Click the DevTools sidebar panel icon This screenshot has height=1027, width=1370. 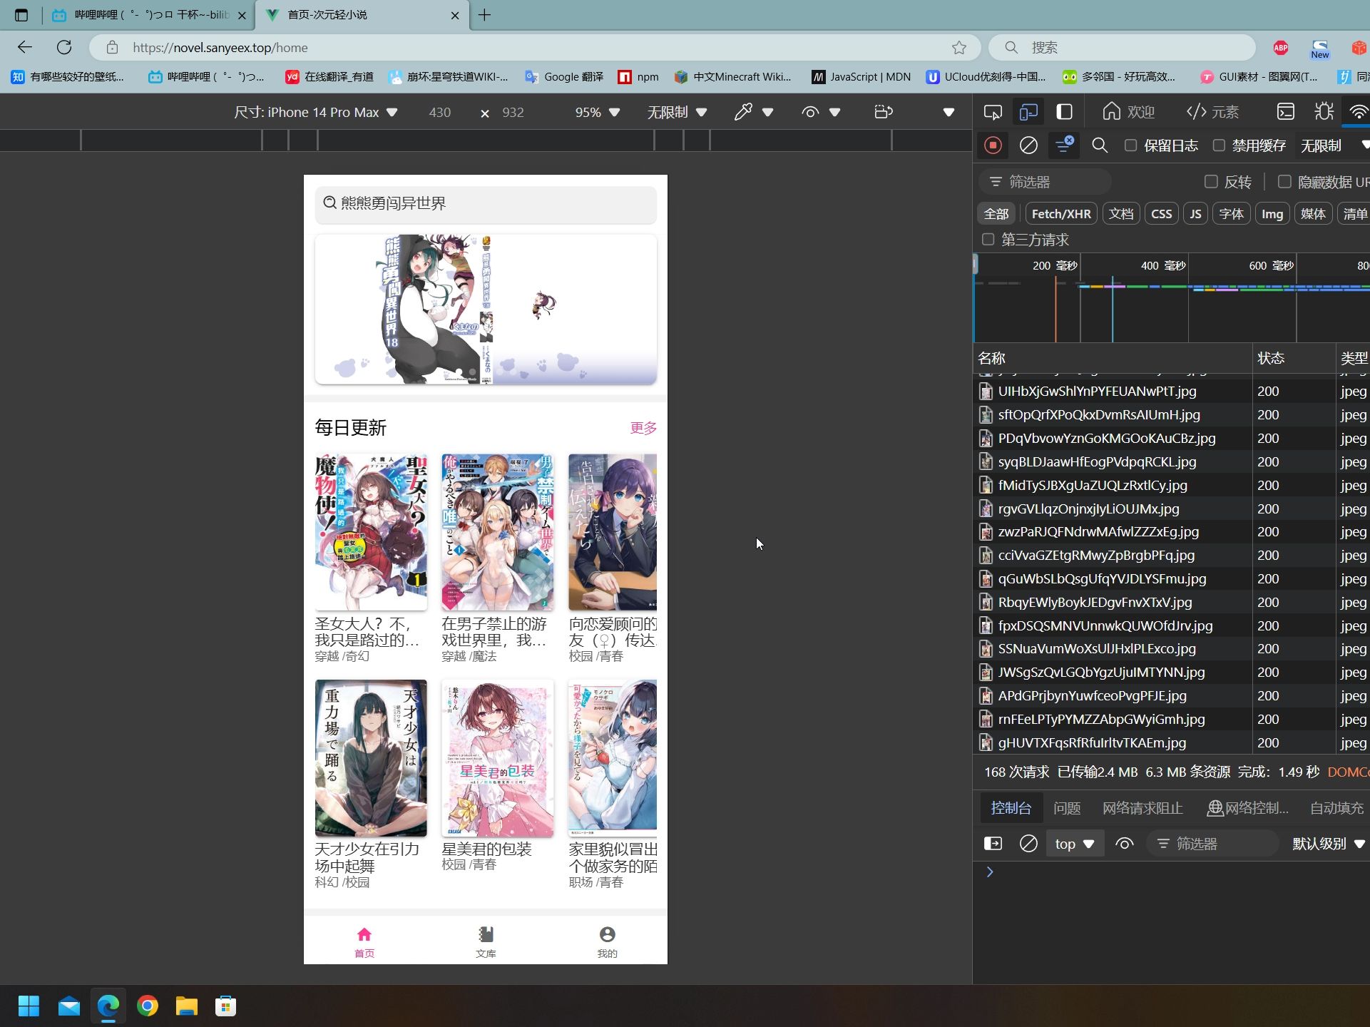(1064, 112)
